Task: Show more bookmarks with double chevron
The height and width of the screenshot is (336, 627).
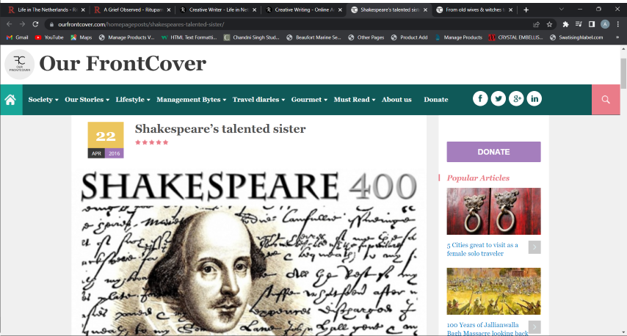Action: click(617, 37)
